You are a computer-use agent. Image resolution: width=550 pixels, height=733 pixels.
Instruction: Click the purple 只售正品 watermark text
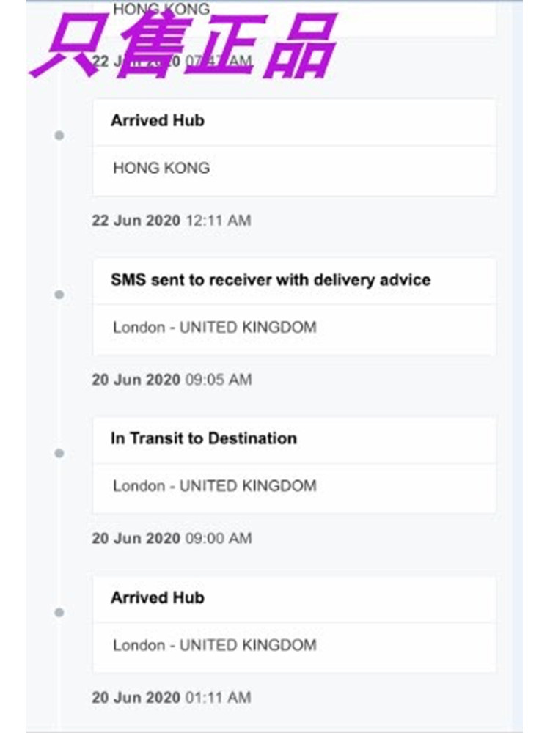pos(183,45)
